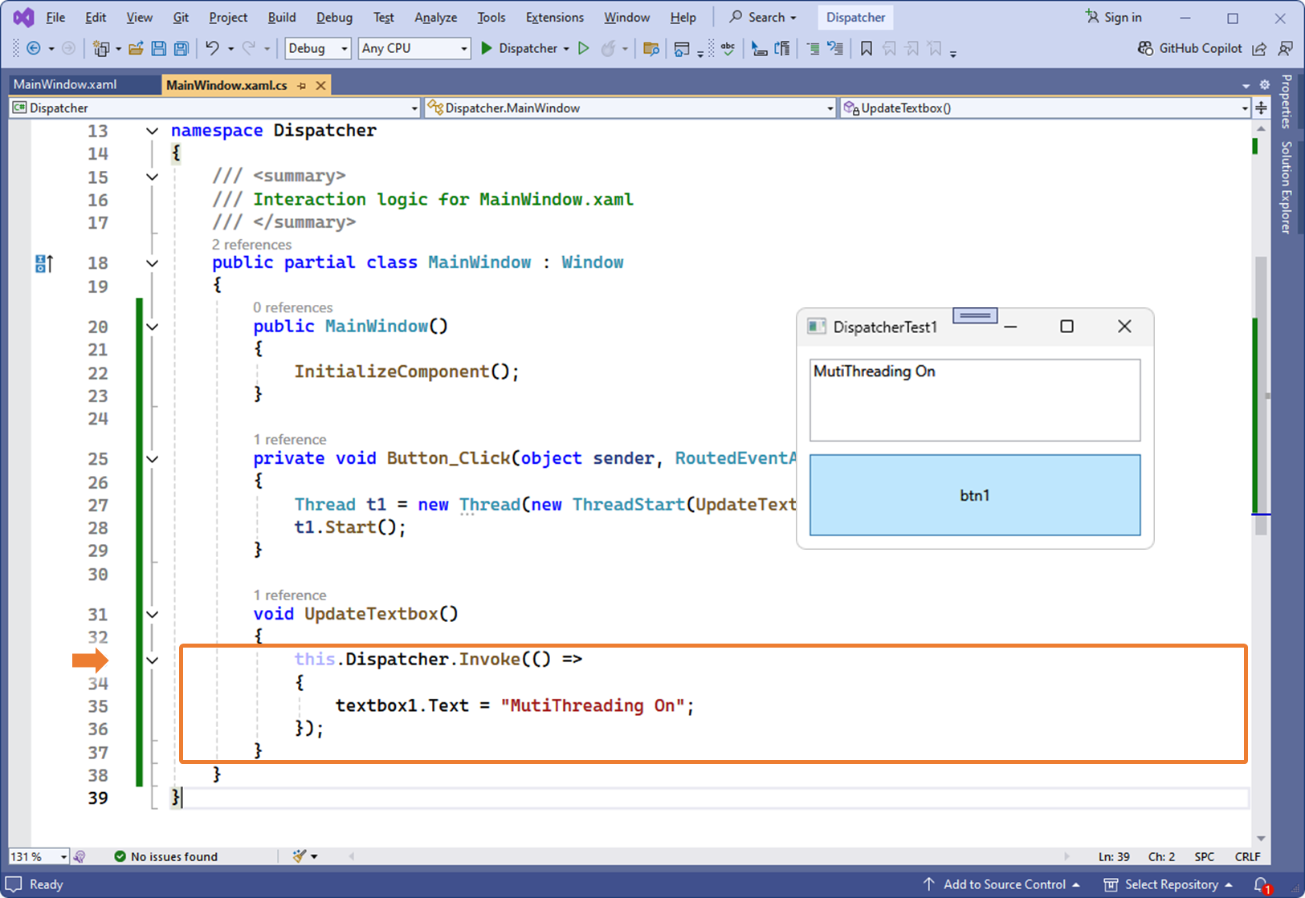Image resolution: width=1305 pixels, height=898 pixels.
Task: Open the 131 % zoom level dropdown
Action: [x=39, y=856]
